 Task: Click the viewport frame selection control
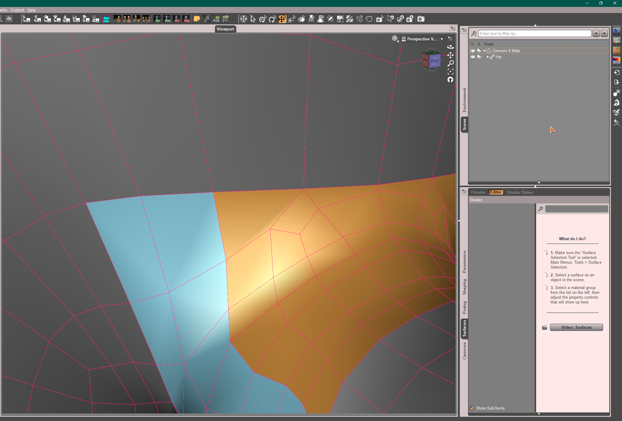click(450, 72)
